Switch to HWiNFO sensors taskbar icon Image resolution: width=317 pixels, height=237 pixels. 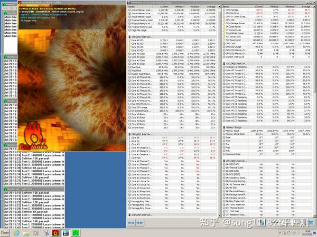tap(66, 233)
